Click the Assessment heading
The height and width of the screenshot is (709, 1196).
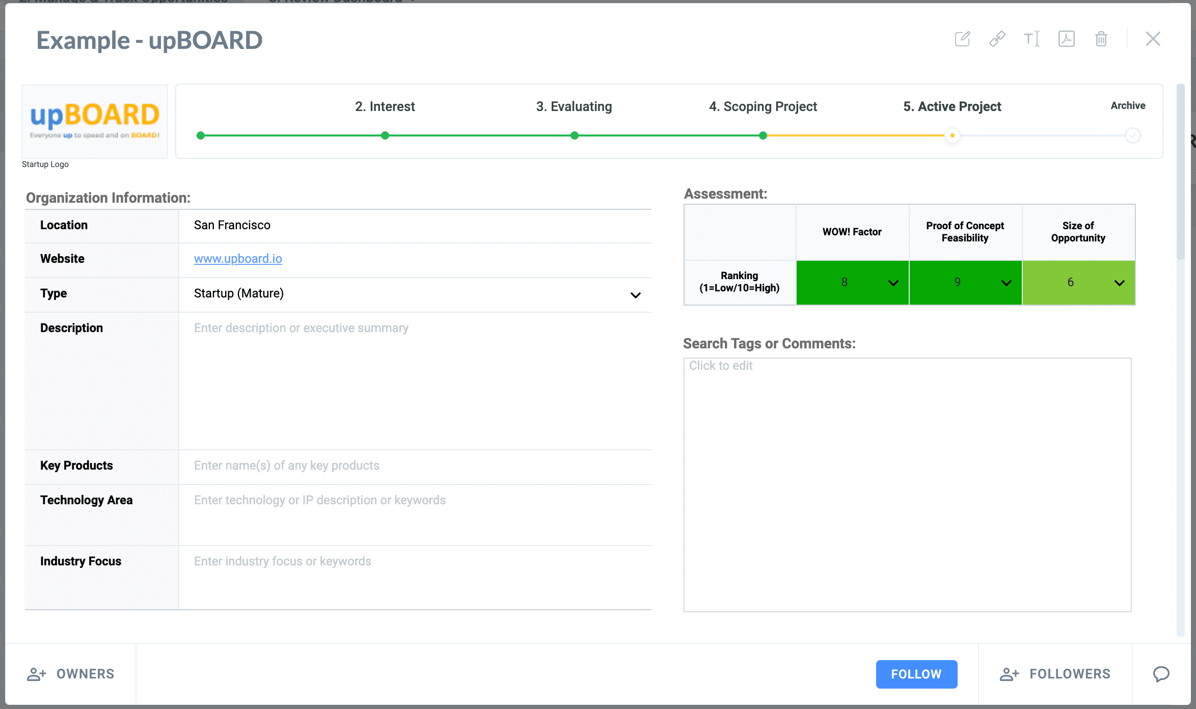[725, 194]
